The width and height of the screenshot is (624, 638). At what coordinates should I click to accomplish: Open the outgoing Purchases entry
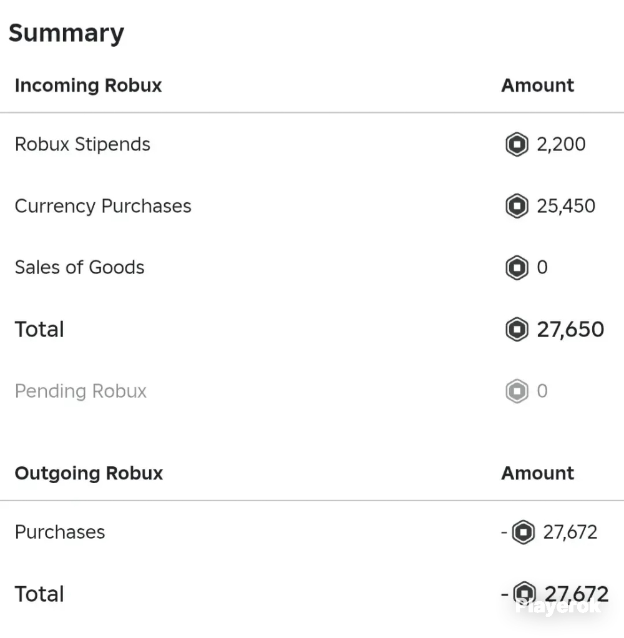click(x=312, y=532)
